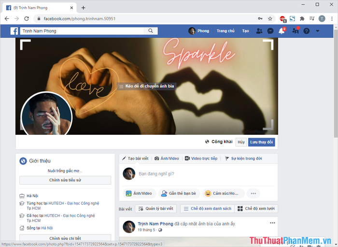Click the page vertical scrollbar
Viewport: 338px width, 247px height.
coord(336,84)
